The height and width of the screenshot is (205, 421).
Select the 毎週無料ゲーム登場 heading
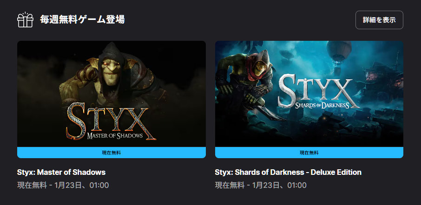click(82, 19)
